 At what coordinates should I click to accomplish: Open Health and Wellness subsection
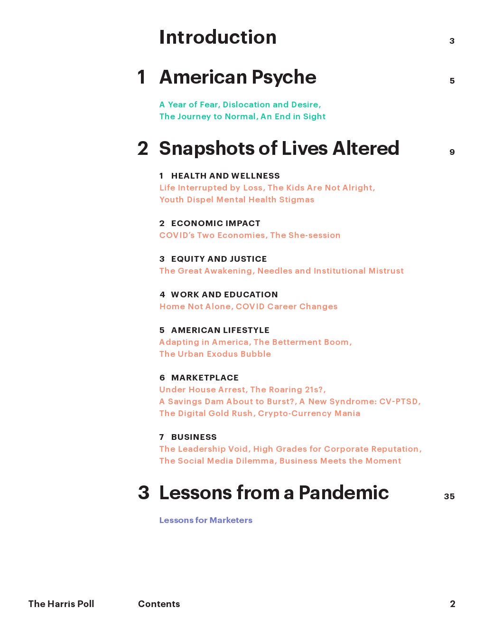225,176
